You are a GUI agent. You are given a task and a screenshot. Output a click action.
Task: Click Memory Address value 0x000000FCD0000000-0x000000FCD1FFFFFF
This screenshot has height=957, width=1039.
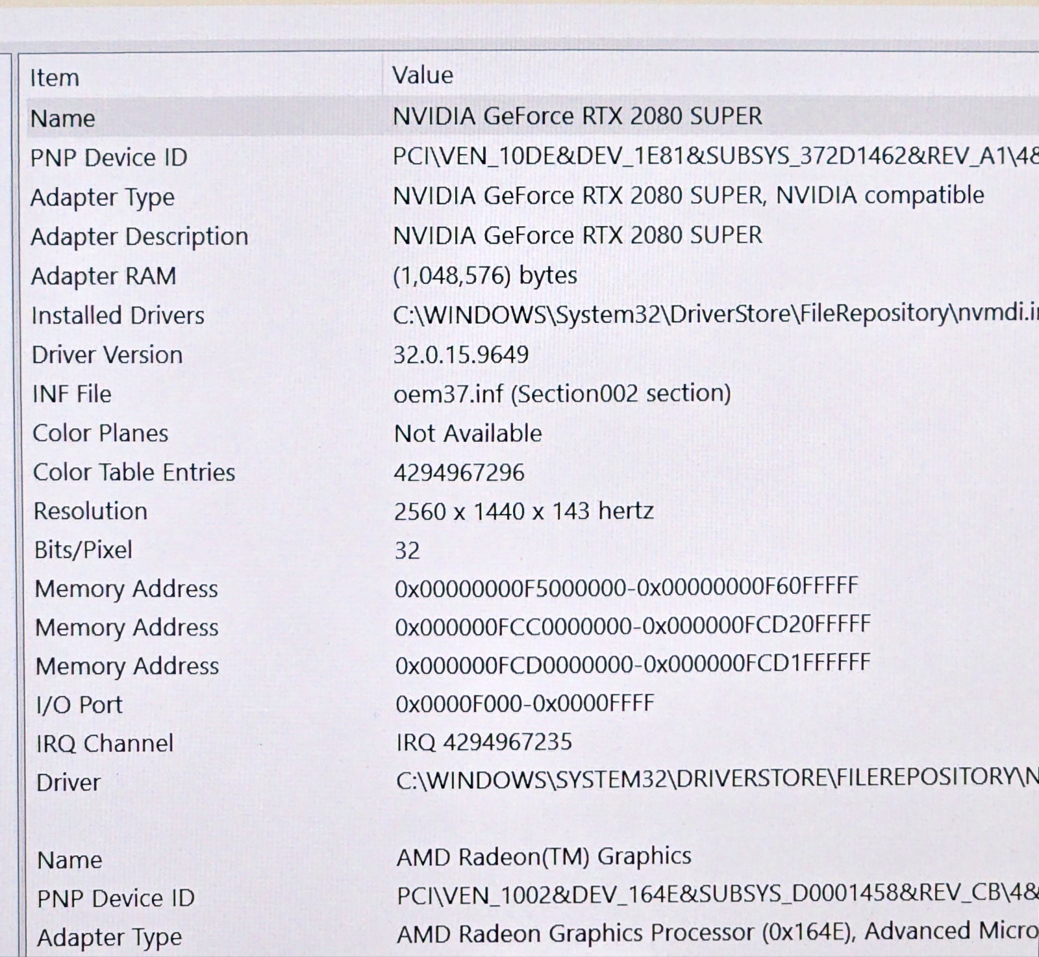click(632, 664)
